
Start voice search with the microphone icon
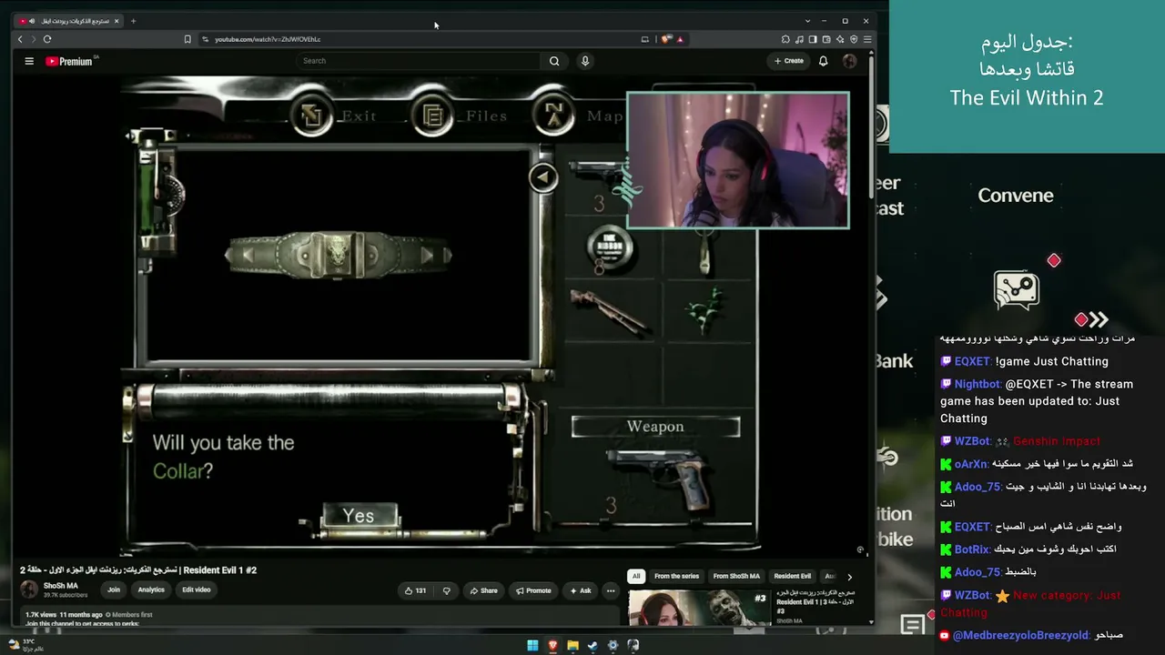point(585,61)
